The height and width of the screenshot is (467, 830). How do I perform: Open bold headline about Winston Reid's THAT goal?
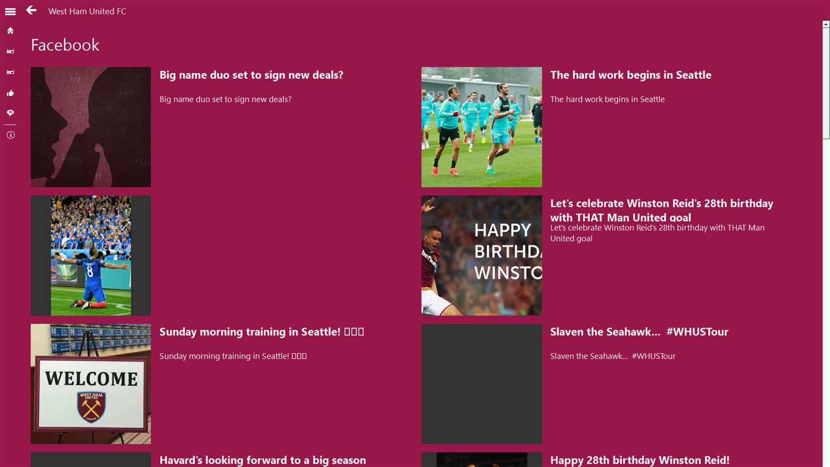pos(662,210)
